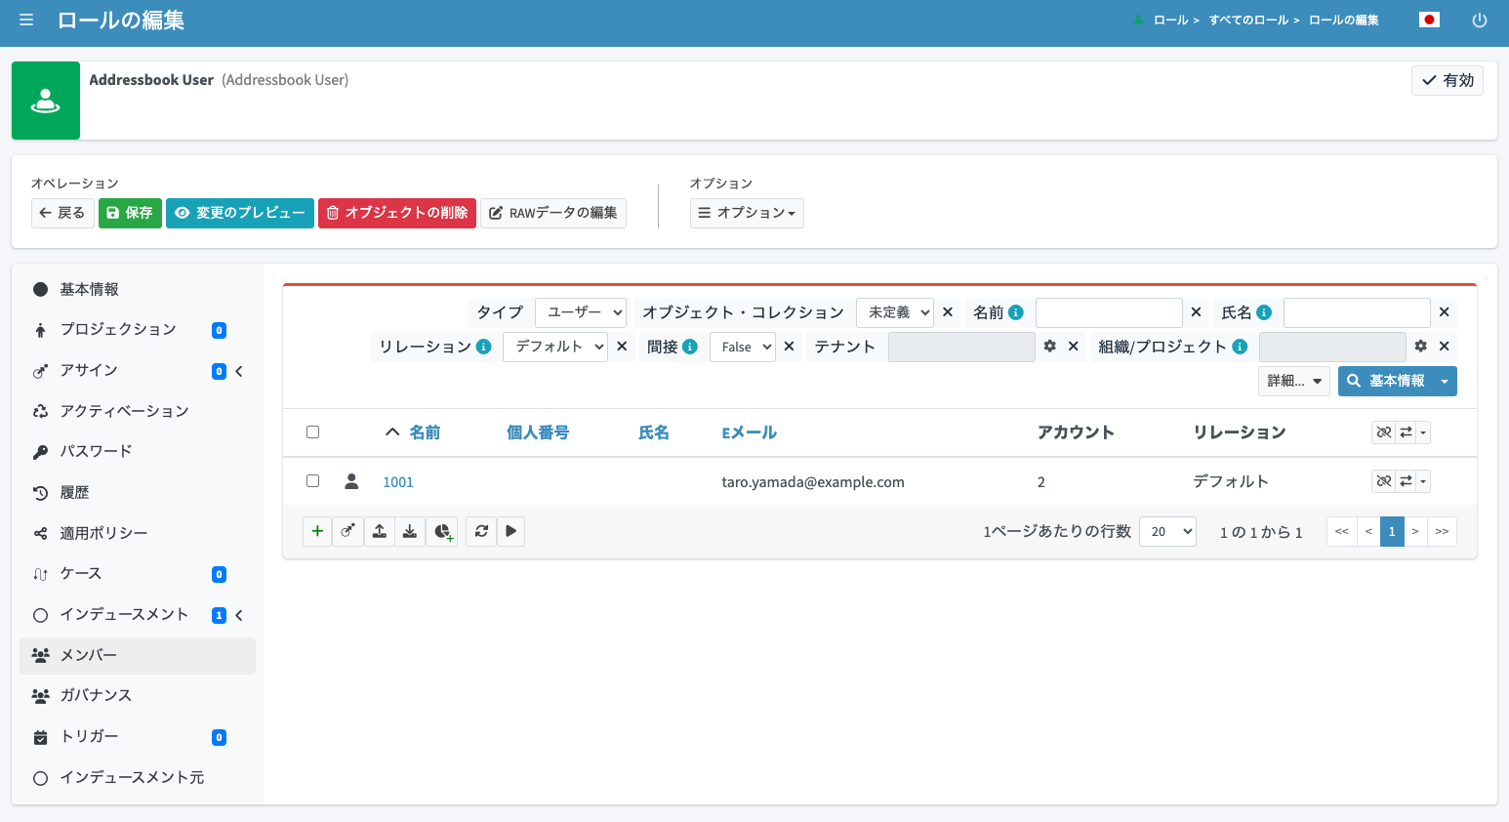Open the アクティベーション side menu
1509x822 pixels.
pos(138,411)
